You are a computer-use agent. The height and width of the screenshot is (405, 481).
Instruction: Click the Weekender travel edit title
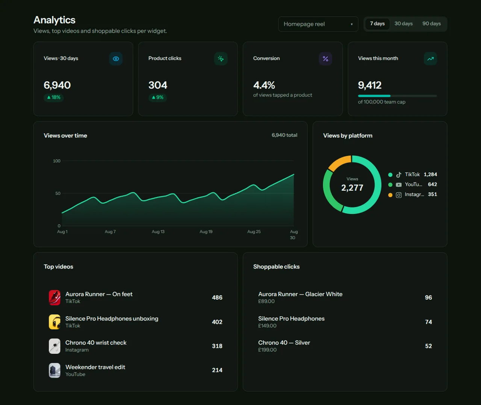[95, 367]
